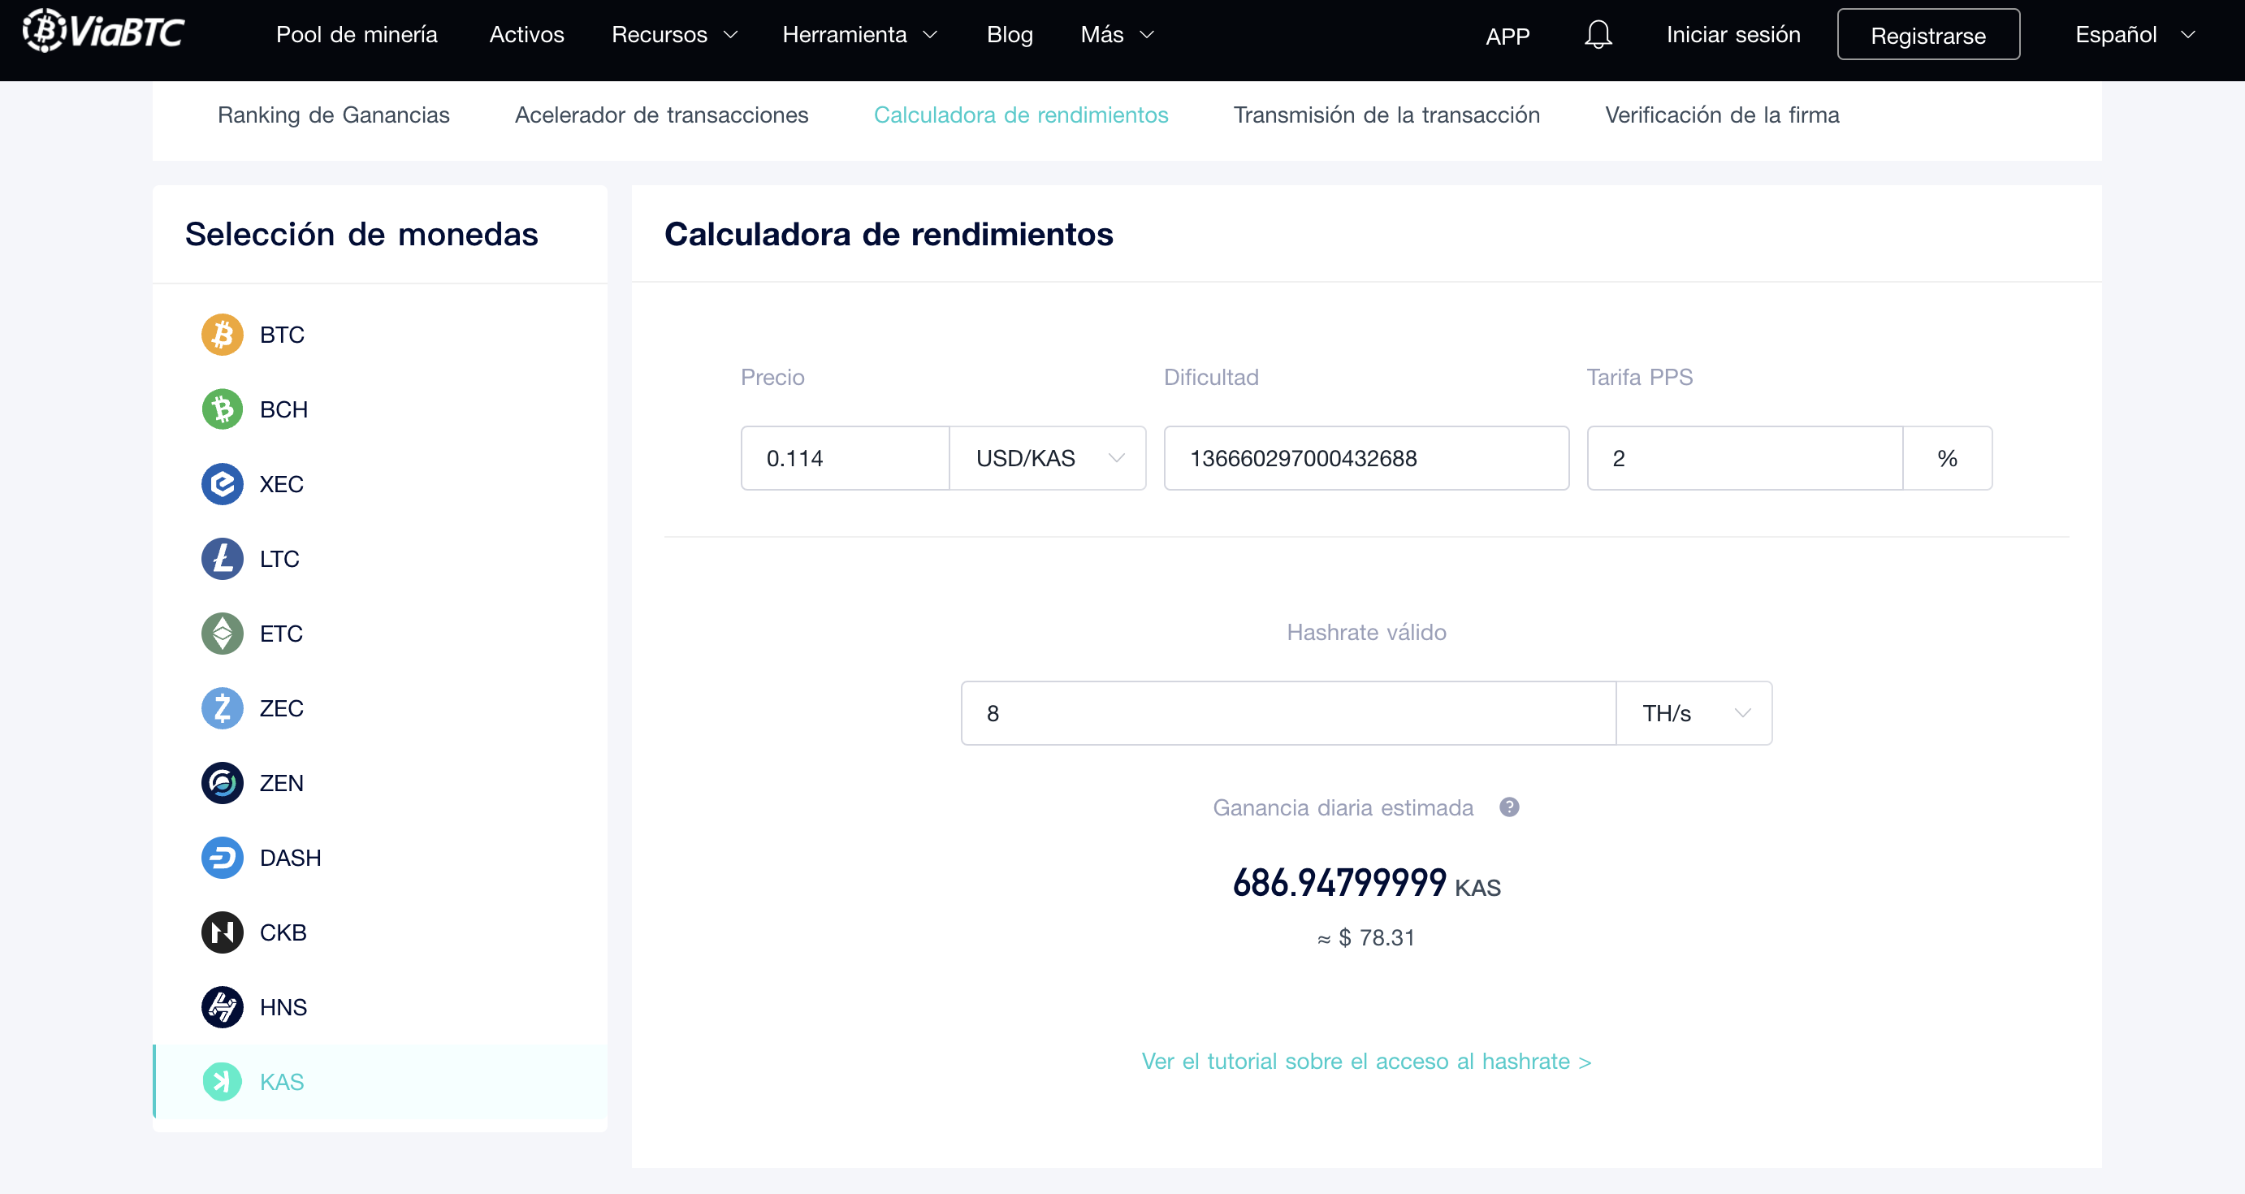
Task: Click the Dificultad input field
Action: 1365,458
